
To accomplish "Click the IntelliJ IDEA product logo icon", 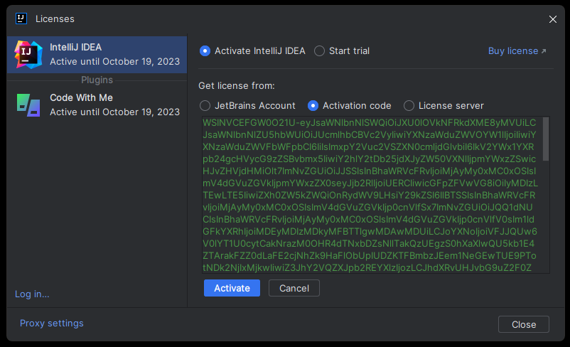I will (x=28, y=55).
